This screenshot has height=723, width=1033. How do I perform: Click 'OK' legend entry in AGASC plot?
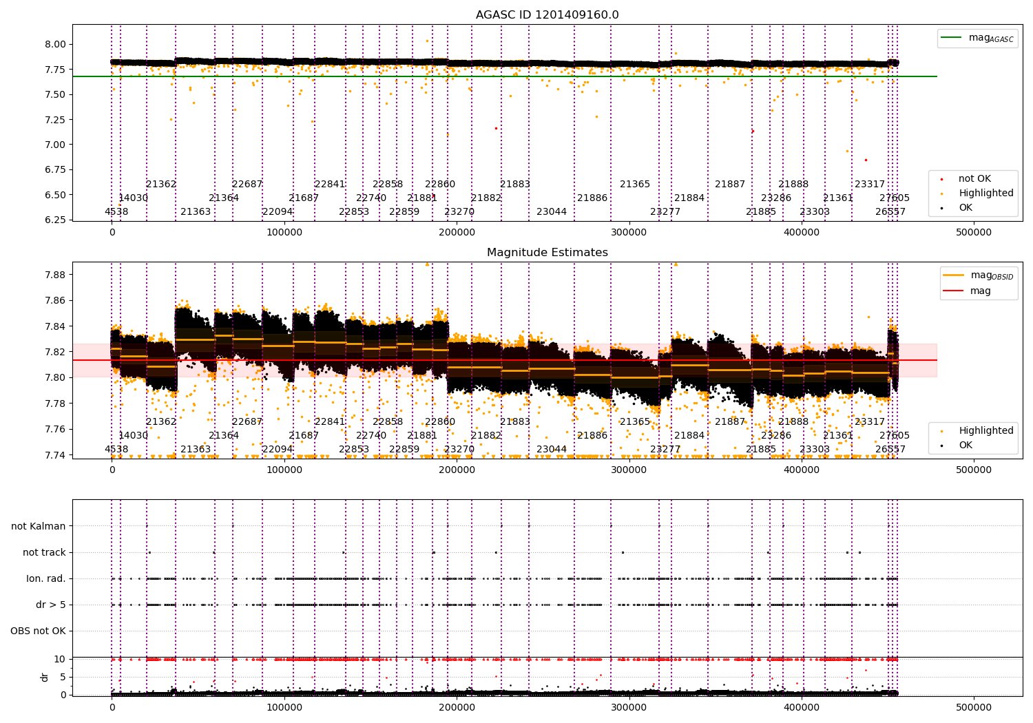click(957, 207)
